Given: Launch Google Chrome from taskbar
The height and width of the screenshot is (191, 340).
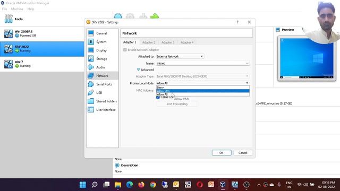Looking at the screenshot, I should 153,185.
